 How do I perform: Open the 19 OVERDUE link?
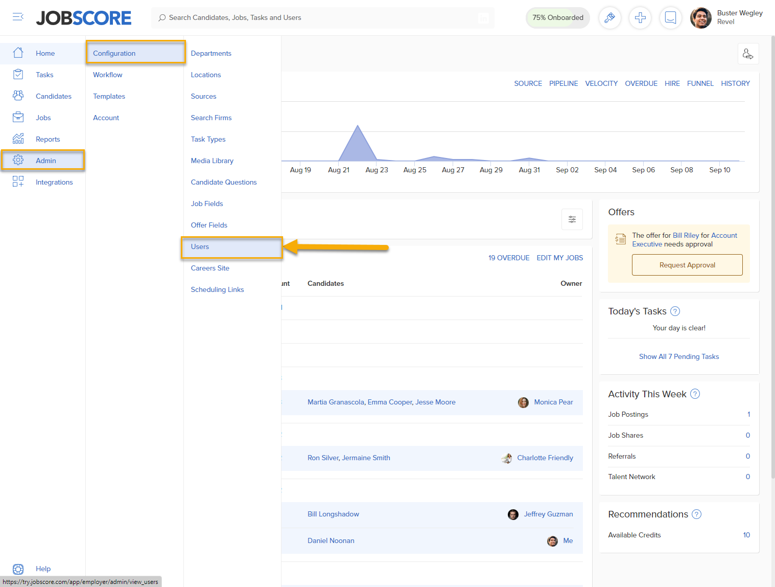pyautogui.click(x=509, y=258)
